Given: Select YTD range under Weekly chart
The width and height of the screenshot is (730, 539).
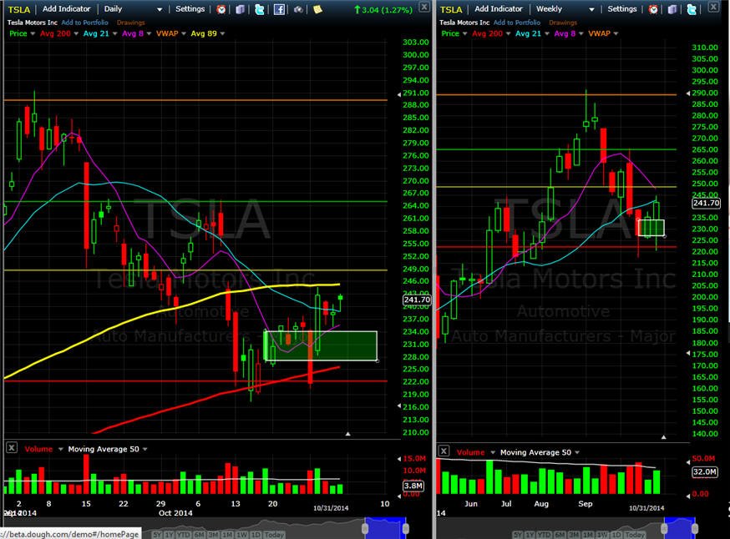Looking at the screenshot, I should pyautogui.click(x=545, y=535).
